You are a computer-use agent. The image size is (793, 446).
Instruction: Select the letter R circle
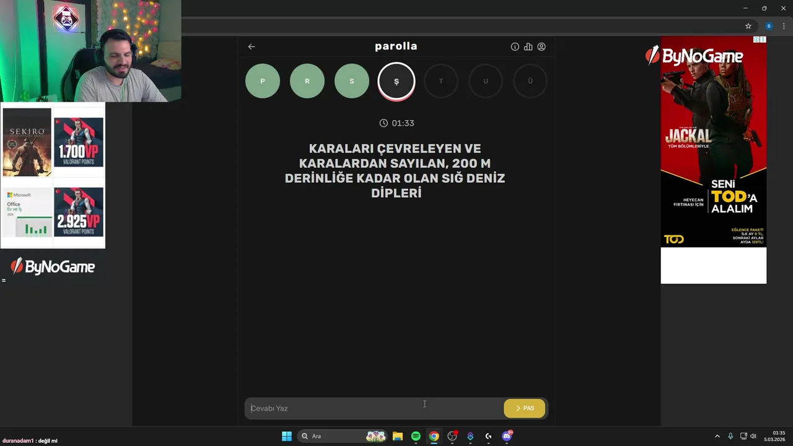[307, 81]
